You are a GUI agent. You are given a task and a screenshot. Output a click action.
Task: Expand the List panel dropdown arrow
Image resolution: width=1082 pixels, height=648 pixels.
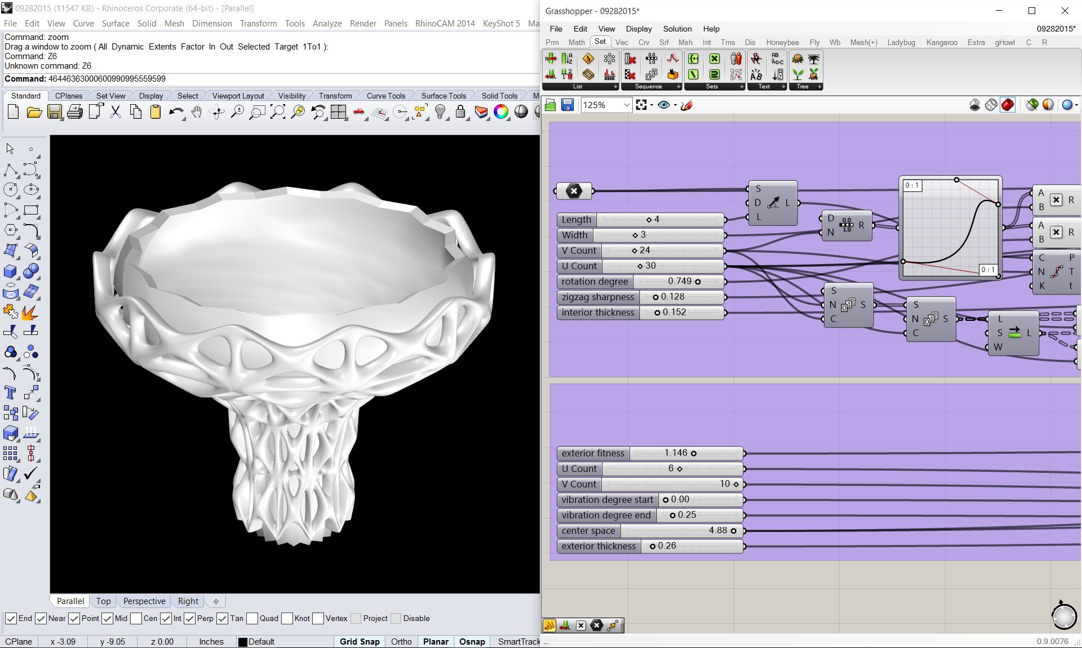[x=615, y=87]
